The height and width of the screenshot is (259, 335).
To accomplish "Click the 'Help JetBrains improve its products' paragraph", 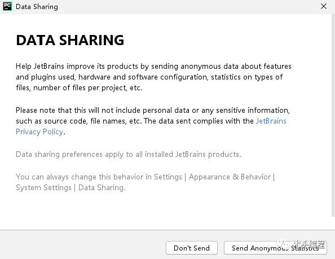I will pos(153,77).
